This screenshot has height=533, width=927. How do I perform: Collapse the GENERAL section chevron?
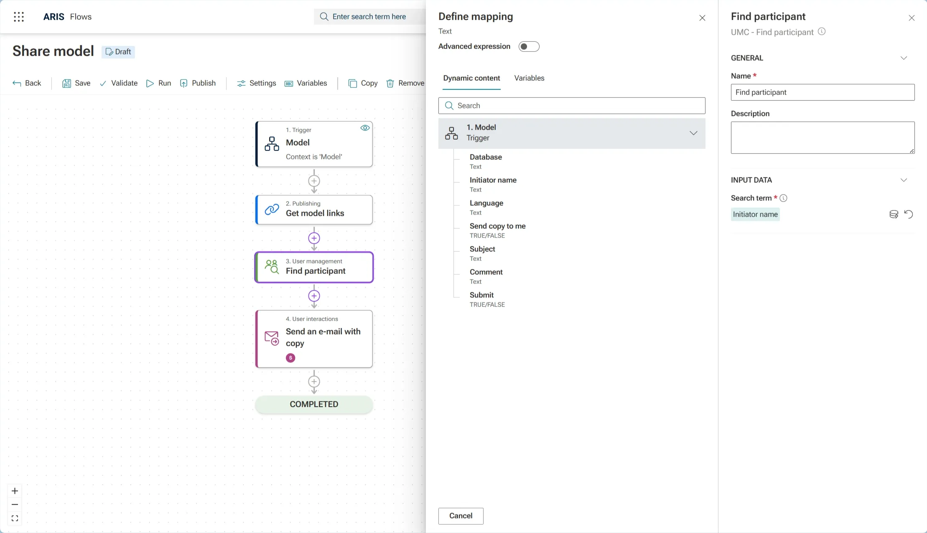[x=904, y=58]
